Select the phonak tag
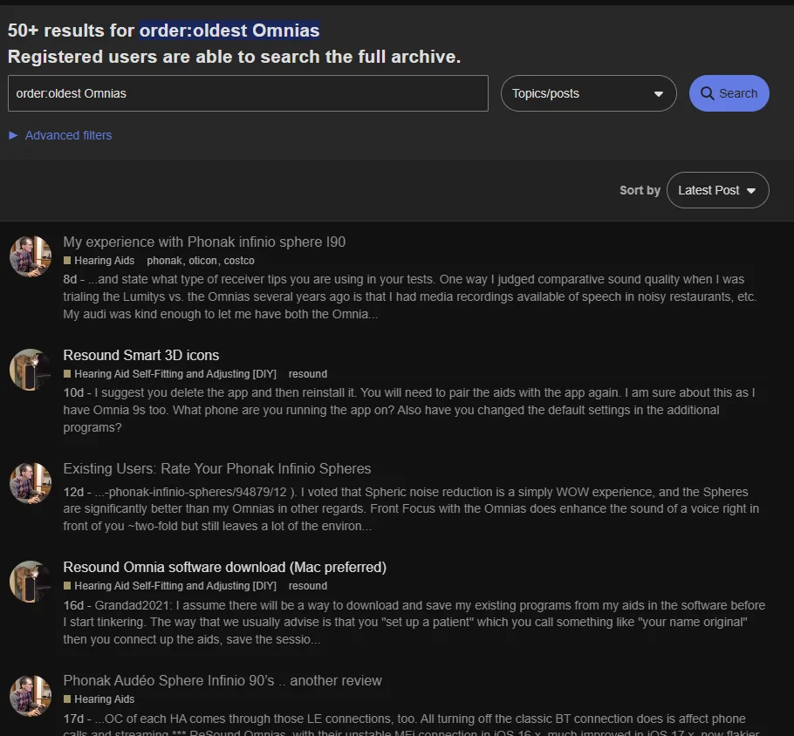Viewport: 794px width, 736px height. (x=165, y=261)
